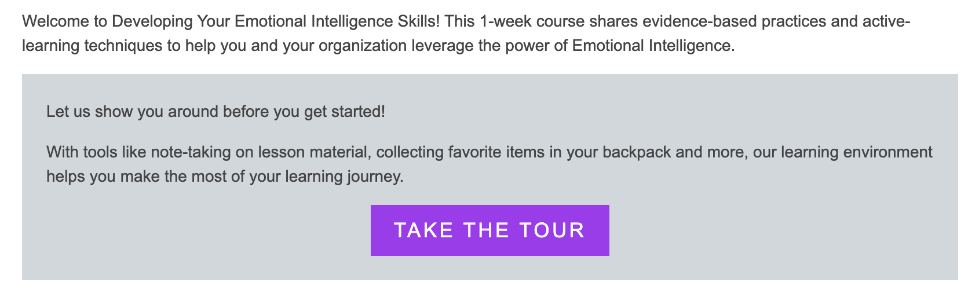Click the "Let us show you around" line
The image size is (979, 301).
point(215,111)
